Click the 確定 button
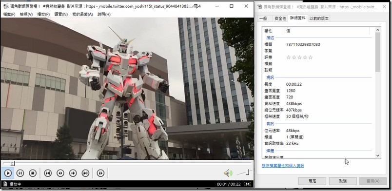The image size is (392, 191). point(312,181)
